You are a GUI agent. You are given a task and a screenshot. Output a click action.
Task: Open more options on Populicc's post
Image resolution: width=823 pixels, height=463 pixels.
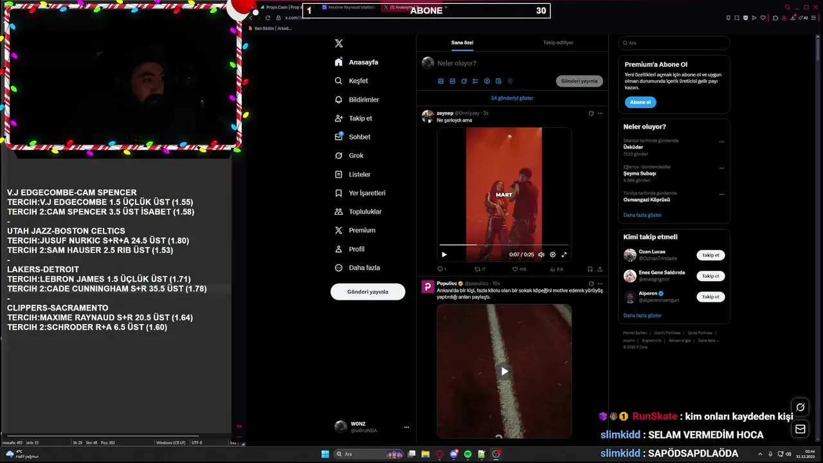click(x=600, y=283)
